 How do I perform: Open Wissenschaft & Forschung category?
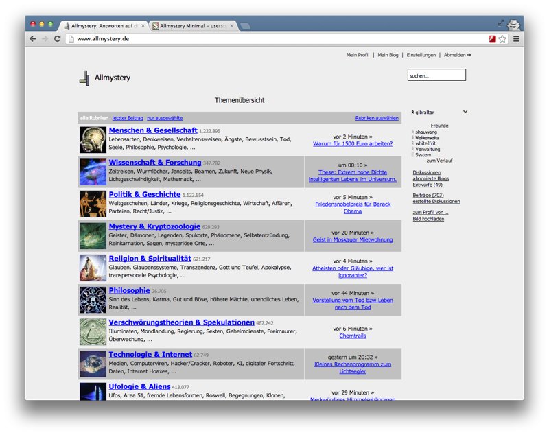tap(155, 163)
